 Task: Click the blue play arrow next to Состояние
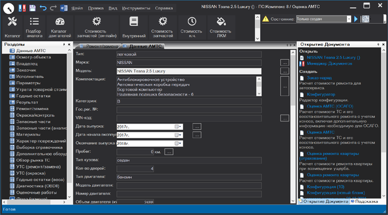(x=356, y=19)
